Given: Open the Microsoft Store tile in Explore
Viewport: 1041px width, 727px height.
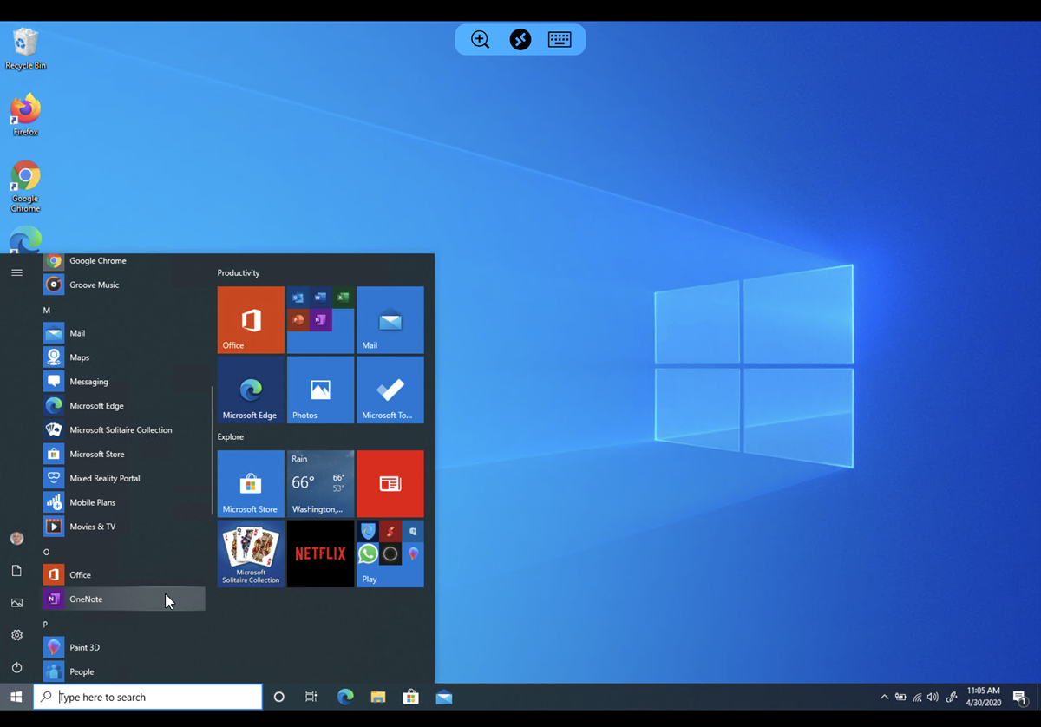Looking at the screenshot, I should (251, 484).
